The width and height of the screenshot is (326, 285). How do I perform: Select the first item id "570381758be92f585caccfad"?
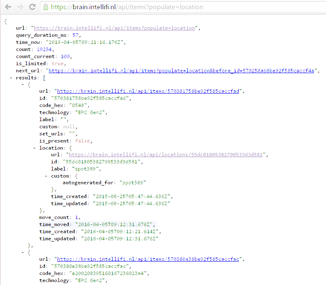point(90,98)
